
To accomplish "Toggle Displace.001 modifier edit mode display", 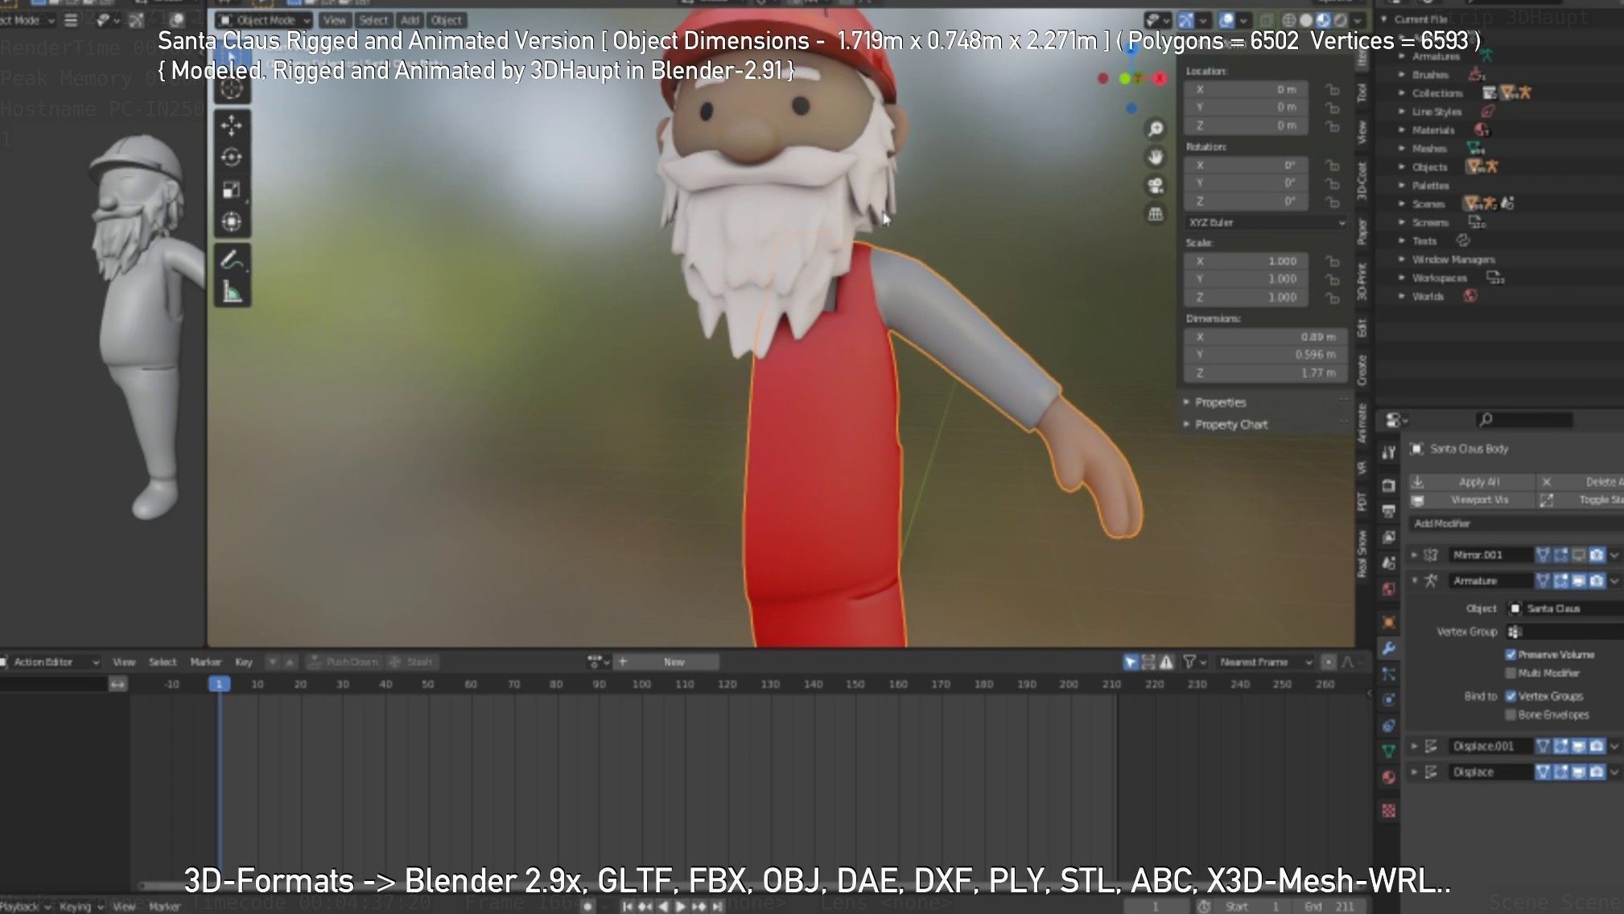I will pos(1561,747).
